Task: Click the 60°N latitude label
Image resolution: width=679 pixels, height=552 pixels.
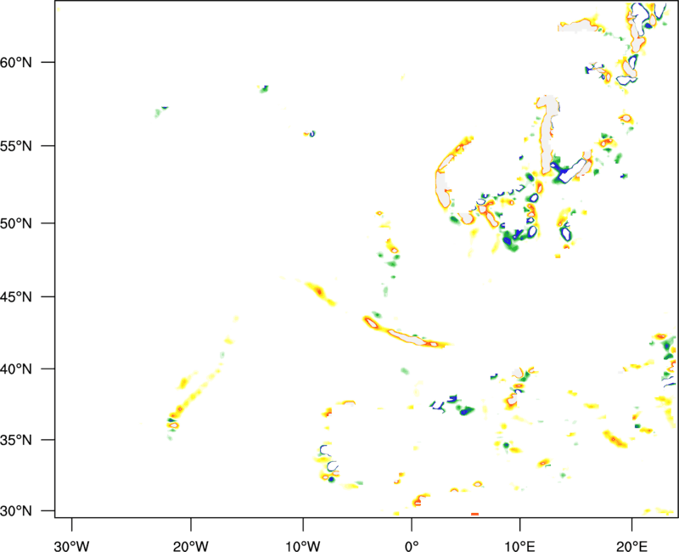Action: 16,62
